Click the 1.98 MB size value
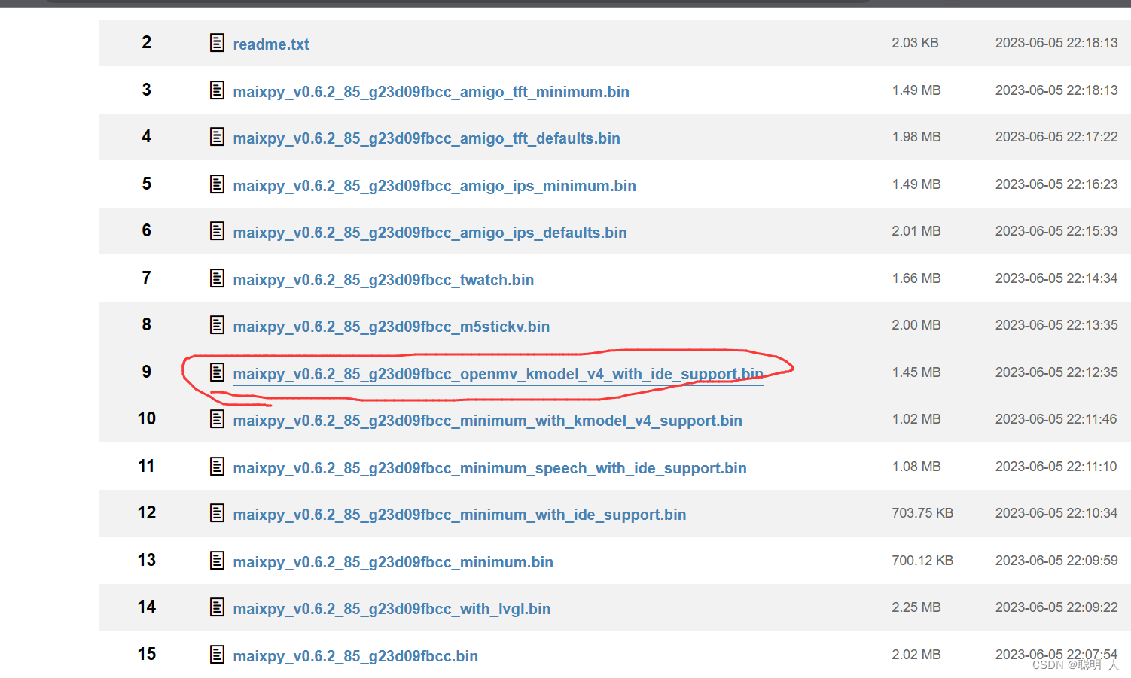Viewport: 1131px width, 678px height. click(916, 137)
